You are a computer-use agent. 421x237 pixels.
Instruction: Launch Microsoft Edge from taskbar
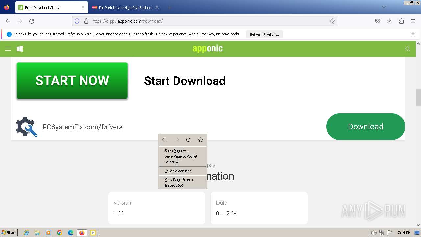(x=71, y=233)
